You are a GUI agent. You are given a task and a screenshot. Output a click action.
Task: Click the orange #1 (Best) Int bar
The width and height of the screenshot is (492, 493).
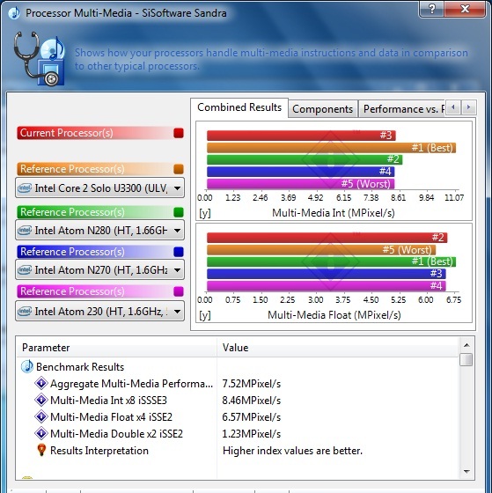[331, 148]
